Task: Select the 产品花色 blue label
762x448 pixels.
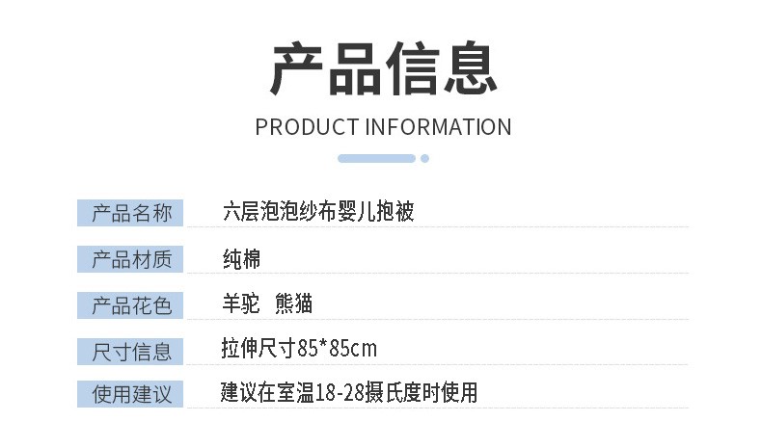Action: 130,305
